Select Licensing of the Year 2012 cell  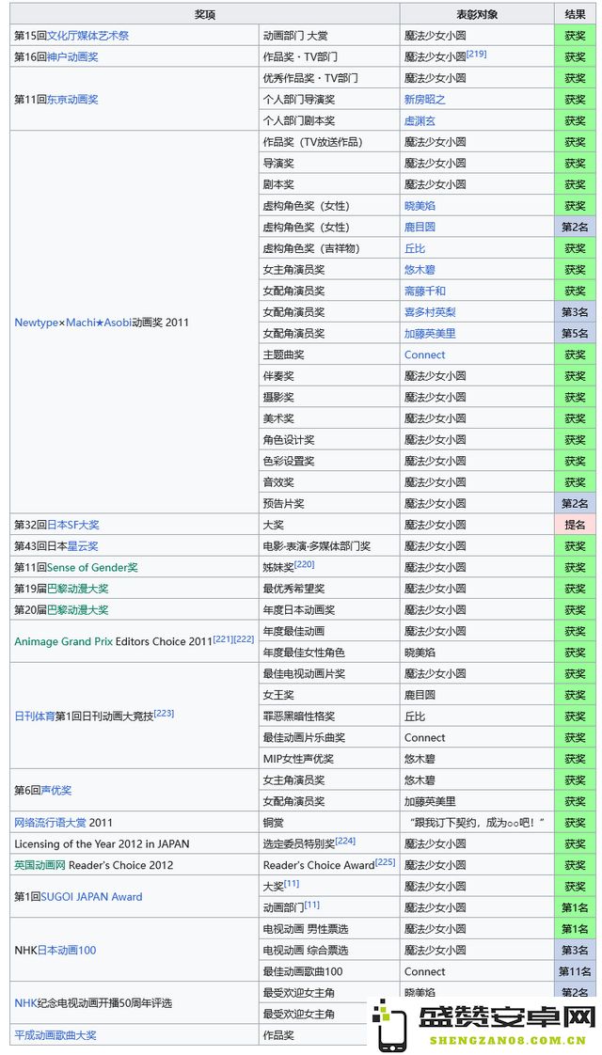coord(134,843)
